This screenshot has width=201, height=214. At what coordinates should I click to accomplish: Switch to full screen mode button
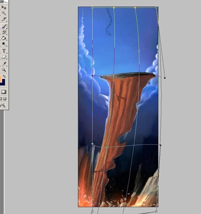pos(5,99)
